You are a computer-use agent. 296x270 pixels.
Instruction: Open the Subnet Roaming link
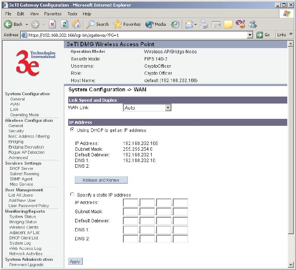(24, 173)
